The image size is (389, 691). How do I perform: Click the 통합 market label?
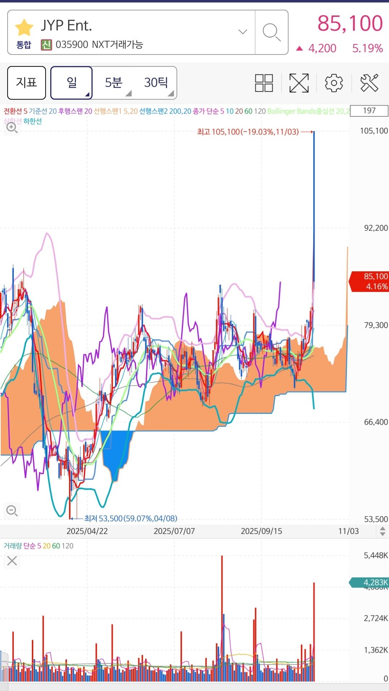pyautogui.click(x=24, y=45)
